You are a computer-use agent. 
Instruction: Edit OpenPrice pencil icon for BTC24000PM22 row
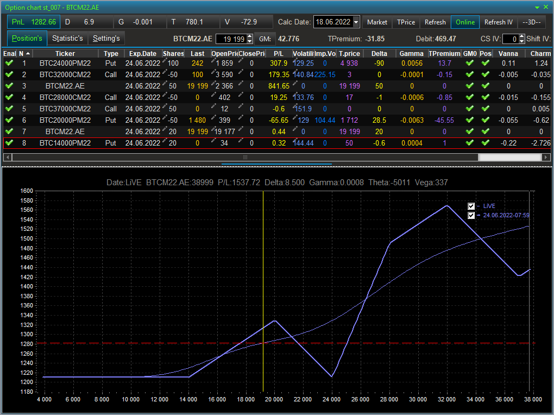pos(213,61)
